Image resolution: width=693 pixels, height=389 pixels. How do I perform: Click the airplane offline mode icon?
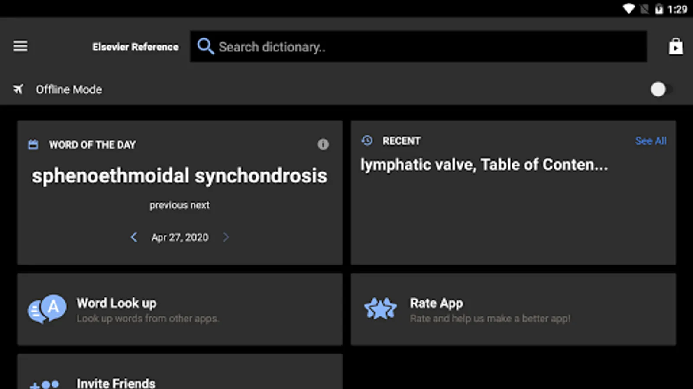[x=18, y=89]
